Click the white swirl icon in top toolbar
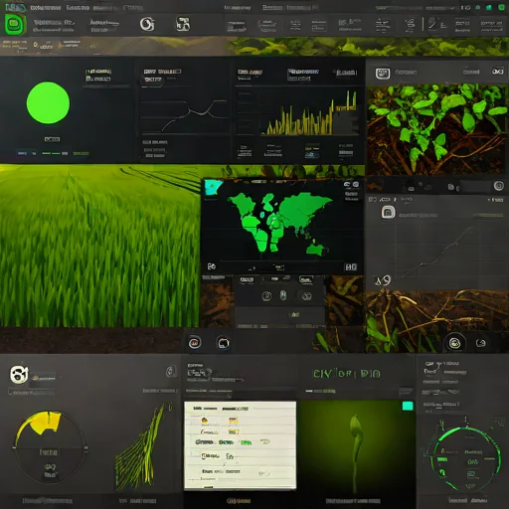The height and width of the screenshot is (509, 509). tap(147, 24)
